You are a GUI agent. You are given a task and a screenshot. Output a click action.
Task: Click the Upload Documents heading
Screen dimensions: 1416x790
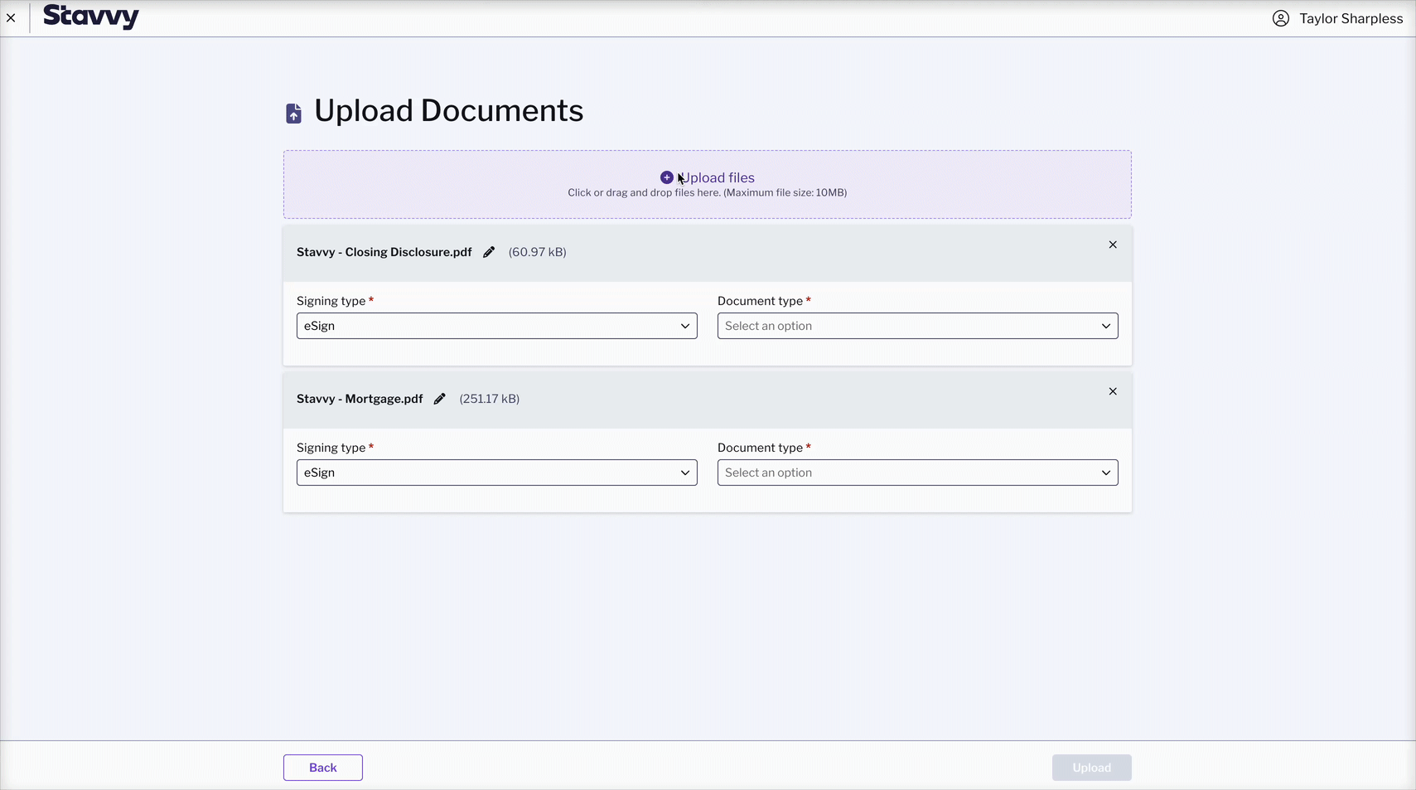click(448, 111)
